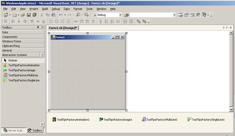
Task: Open the File menu
Action: tap(5, 9)
